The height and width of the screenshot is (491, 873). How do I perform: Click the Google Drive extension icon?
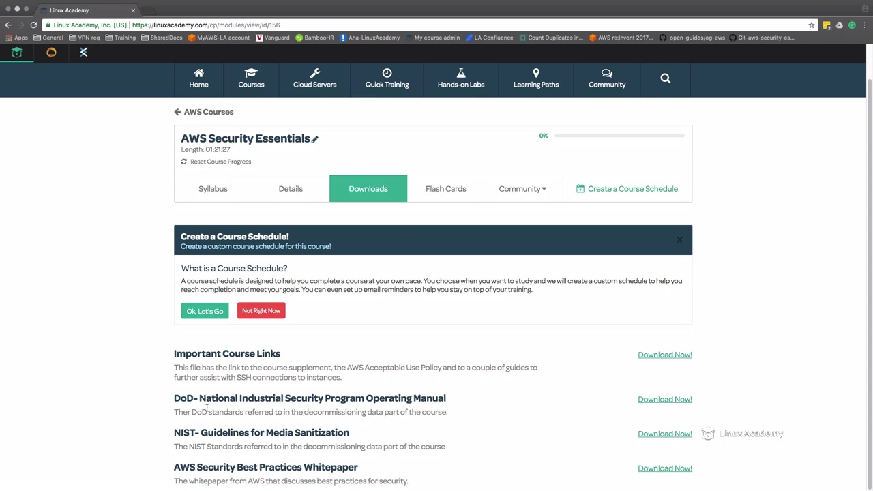840,25
